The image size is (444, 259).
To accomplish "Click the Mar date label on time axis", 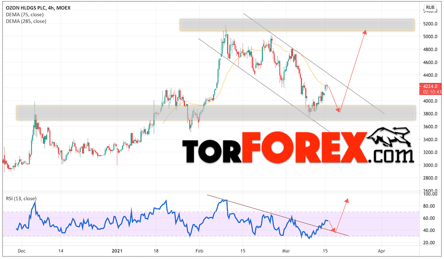I will click(286, 251).
